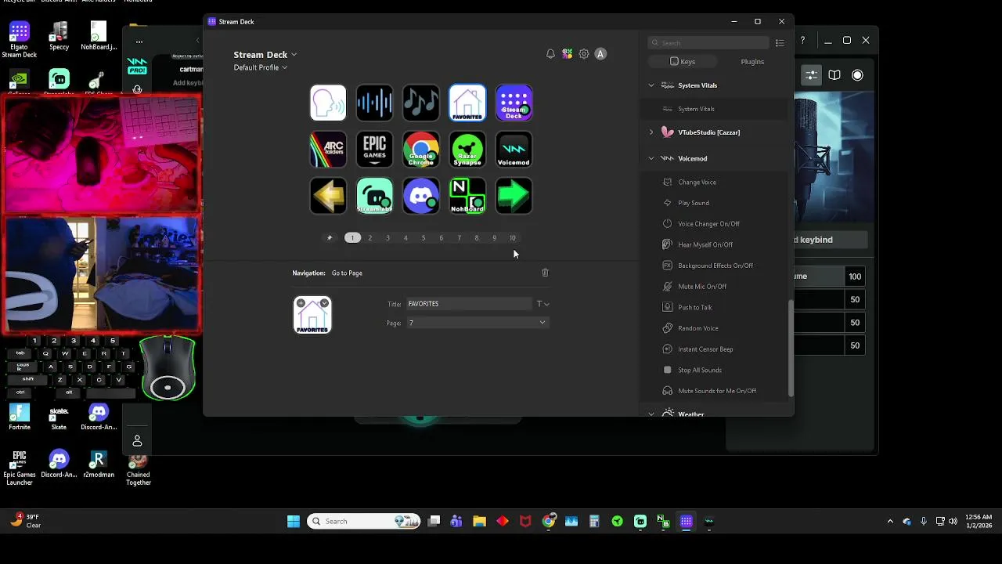Select the Voicemod key in grid
1002x564 pixels.
point(514,150)
